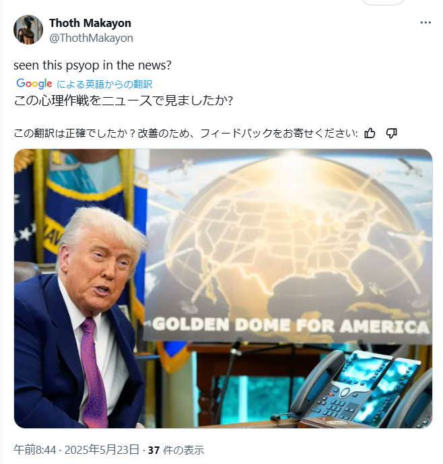Open the attached Golden Dome photo
443x464 pixels.
click(224, 289)
